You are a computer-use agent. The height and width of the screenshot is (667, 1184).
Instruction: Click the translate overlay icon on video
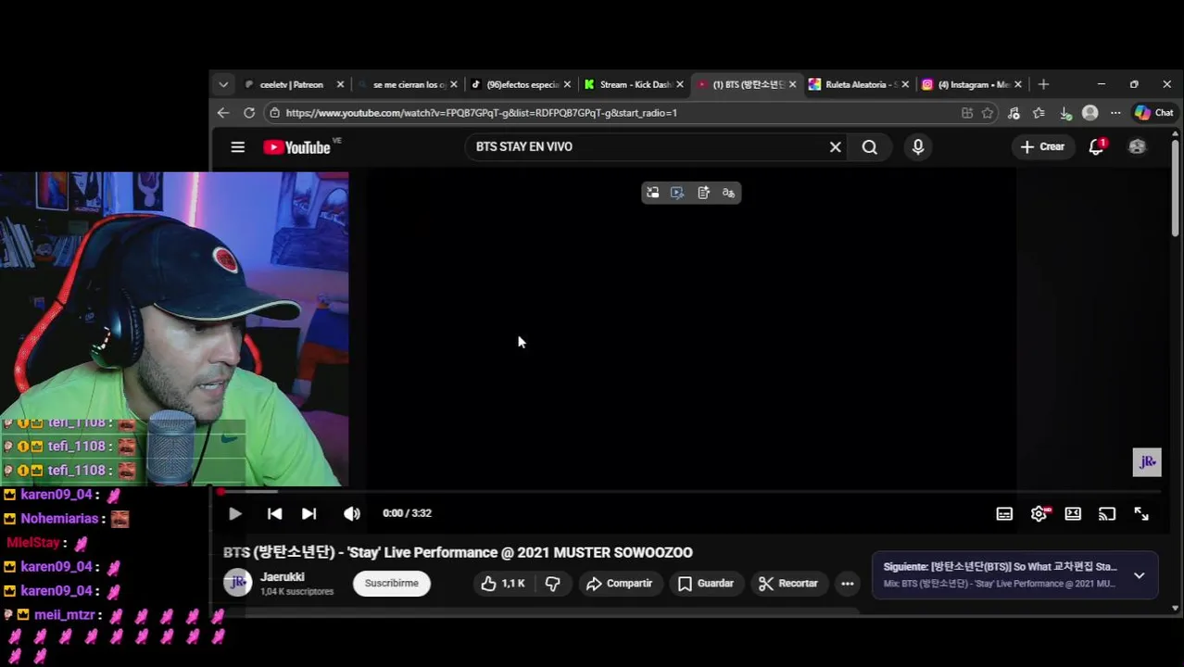tap(728, 193)
